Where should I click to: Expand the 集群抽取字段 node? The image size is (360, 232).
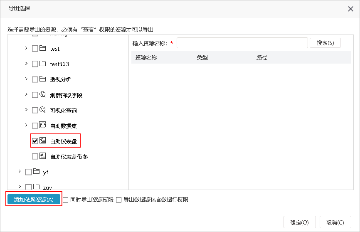click(x=26, y=94)
